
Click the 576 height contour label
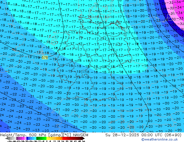tap(45, 58)
